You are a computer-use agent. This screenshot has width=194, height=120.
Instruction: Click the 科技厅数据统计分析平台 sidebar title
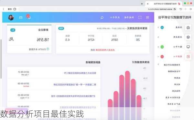(175, 17)
